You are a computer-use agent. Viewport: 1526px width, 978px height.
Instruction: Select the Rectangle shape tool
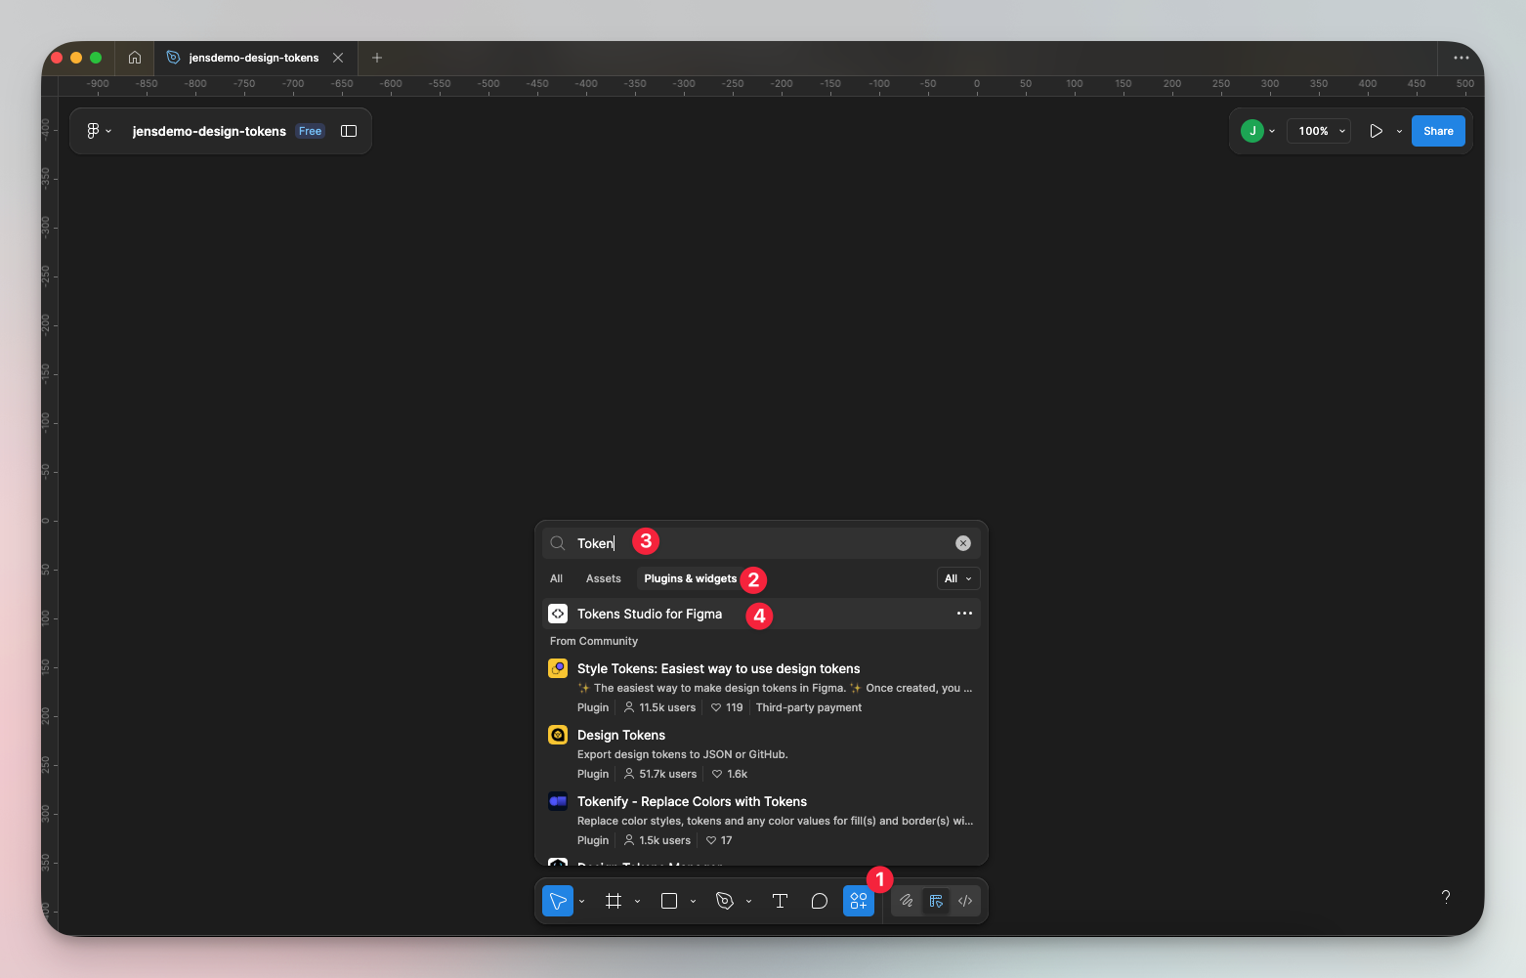click(x=669, y=901)
